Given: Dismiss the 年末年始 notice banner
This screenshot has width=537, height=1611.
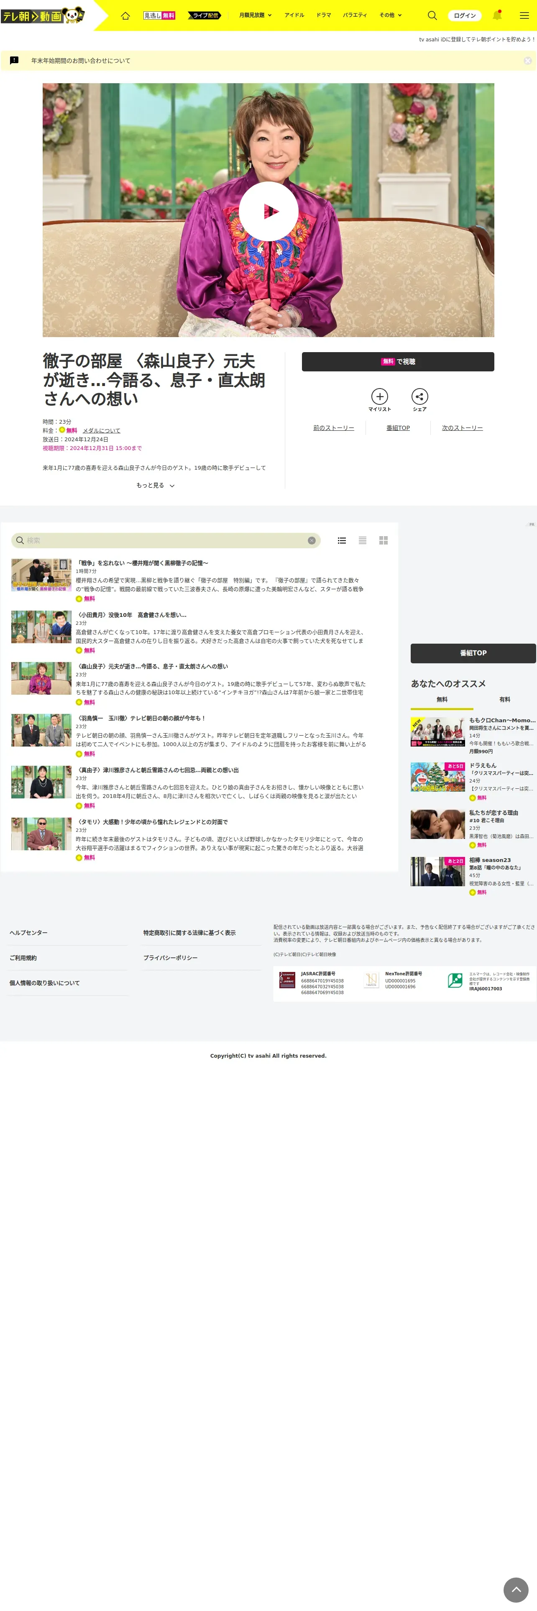Looking at the screenshot, I should [x=528, y=61].
